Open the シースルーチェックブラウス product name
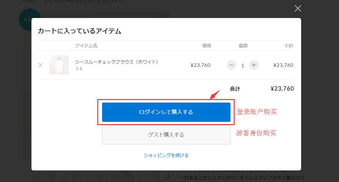The width and height of the screenshot is (339, 182). (x=117, y=62)
